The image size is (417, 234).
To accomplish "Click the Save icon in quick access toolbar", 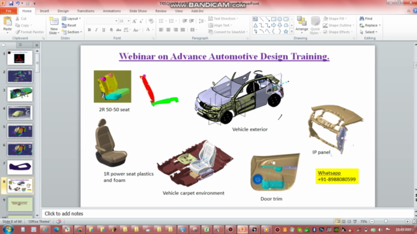I will 11,3.
